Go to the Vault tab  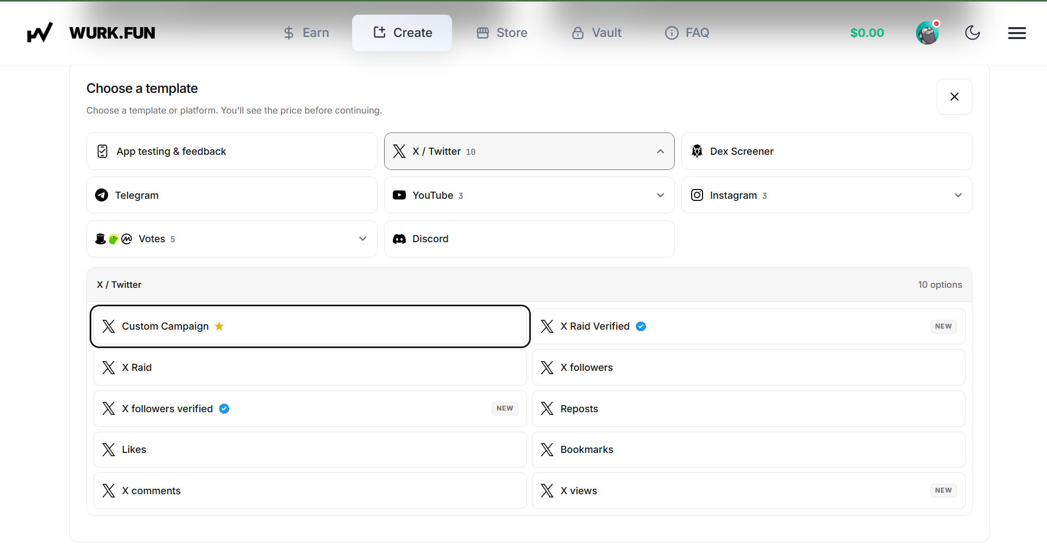(596, 33)
